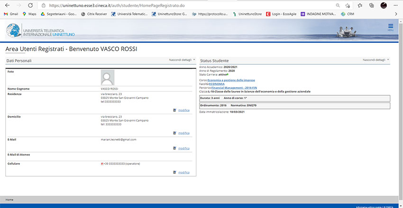403x208 pixels.
Task: Click modifica link for Cellulare
Action: click(x=183, y=172)
